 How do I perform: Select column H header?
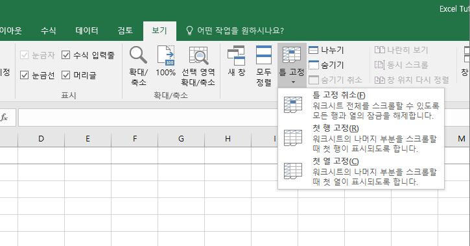coord(228,139)
